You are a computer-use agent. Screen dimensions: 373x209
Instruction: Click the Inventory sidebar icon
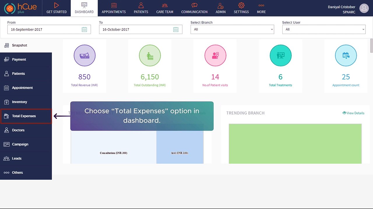pyautogui.click(x=6, y=102)
